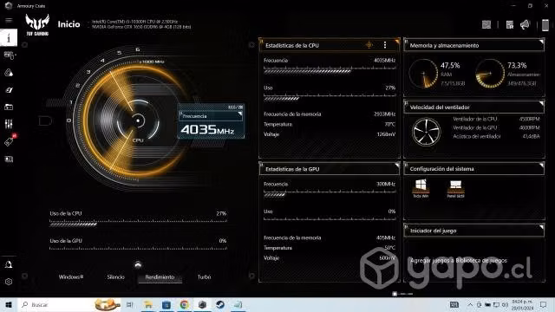Select the Windows® operating mode

coord(71,276)
